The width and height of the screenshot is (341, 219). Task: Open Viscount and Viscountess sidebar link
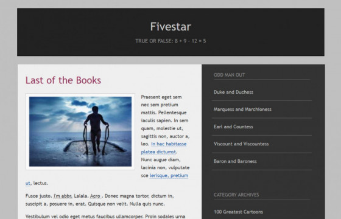pos(241,144)
